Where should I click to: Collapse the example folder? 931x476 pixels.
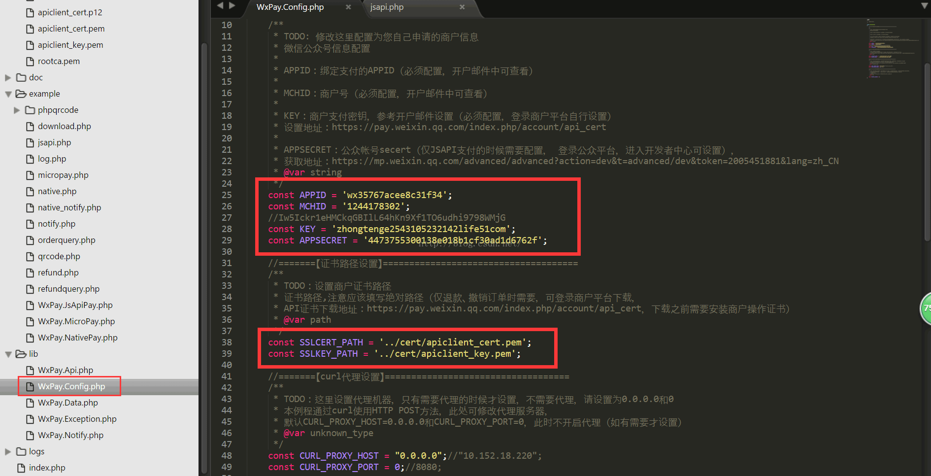pyautogui.click(x=8, y=94)
